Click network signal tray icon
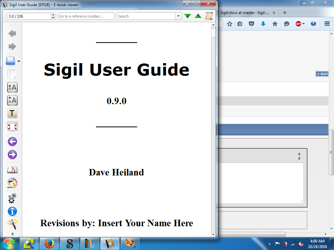The height and width of the screenshot is (250, 334). tap(293, 244)
